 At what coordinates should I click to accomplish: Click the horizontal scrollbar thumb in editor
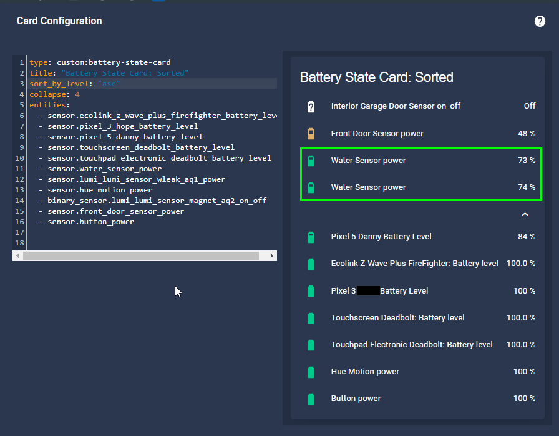[141, 256]
